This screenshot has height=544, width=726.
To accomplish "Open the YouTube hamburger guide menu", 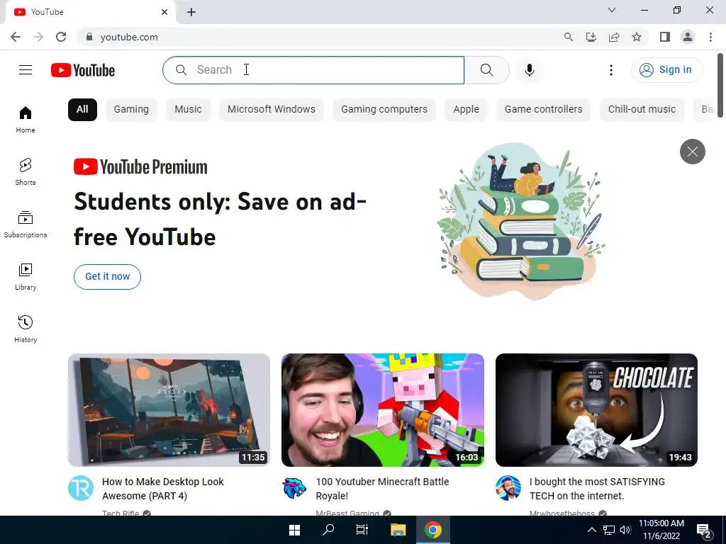I will point(26,70).
